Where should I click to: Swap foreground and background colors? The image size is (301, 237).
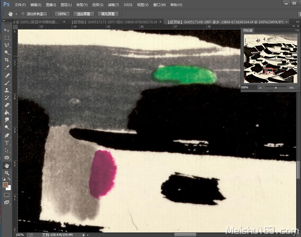pos(9,179)
